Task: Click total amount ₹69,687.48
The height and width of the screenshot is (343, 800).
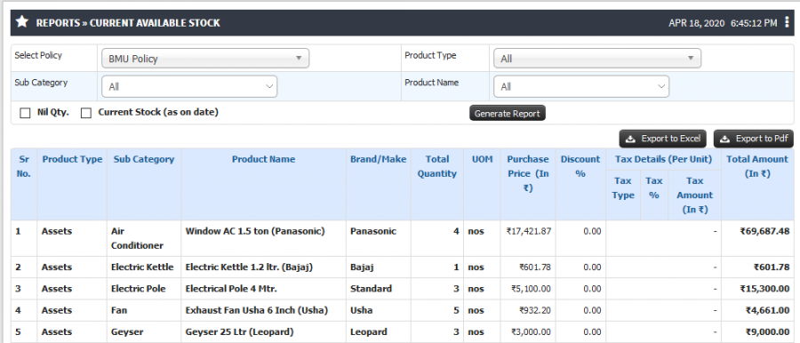Action: (x=764, y=231)
